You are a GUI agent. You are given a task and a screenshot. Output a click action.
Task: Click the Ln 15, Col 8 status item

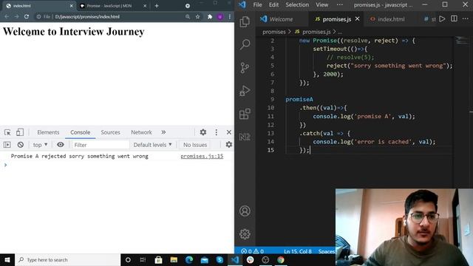point(297,251)
